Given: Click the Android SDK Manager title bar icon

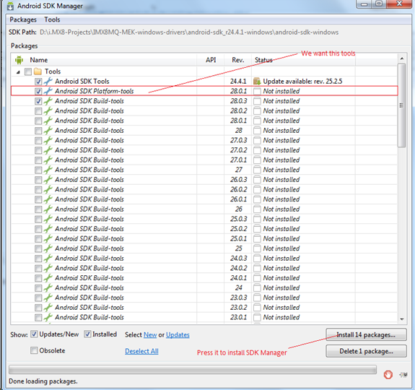Looking at the screenshot, I should point(10,6).
